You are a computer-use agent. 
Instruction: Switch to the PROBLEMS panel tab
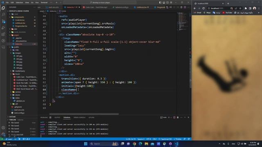(x=44, y=118)
